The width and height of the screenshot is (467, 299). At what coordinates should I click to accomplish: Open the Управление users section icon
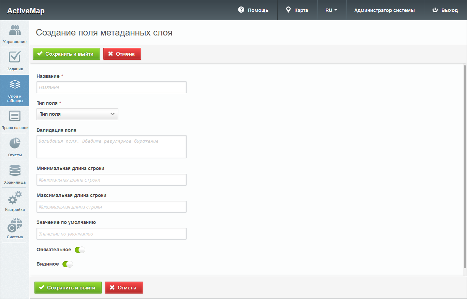15,30
